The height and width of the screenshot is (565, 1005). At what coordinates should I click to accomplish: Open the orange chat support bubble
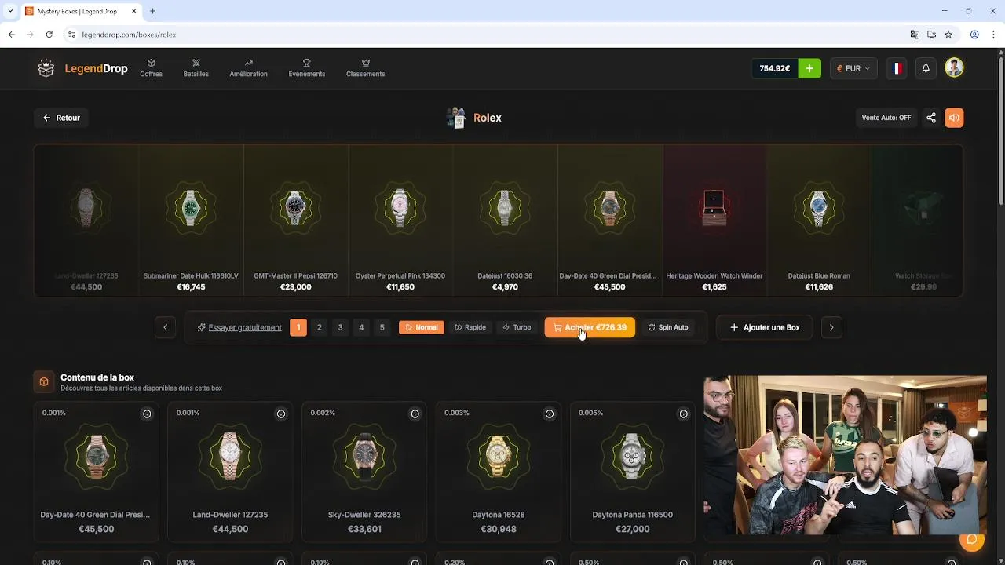972,539
